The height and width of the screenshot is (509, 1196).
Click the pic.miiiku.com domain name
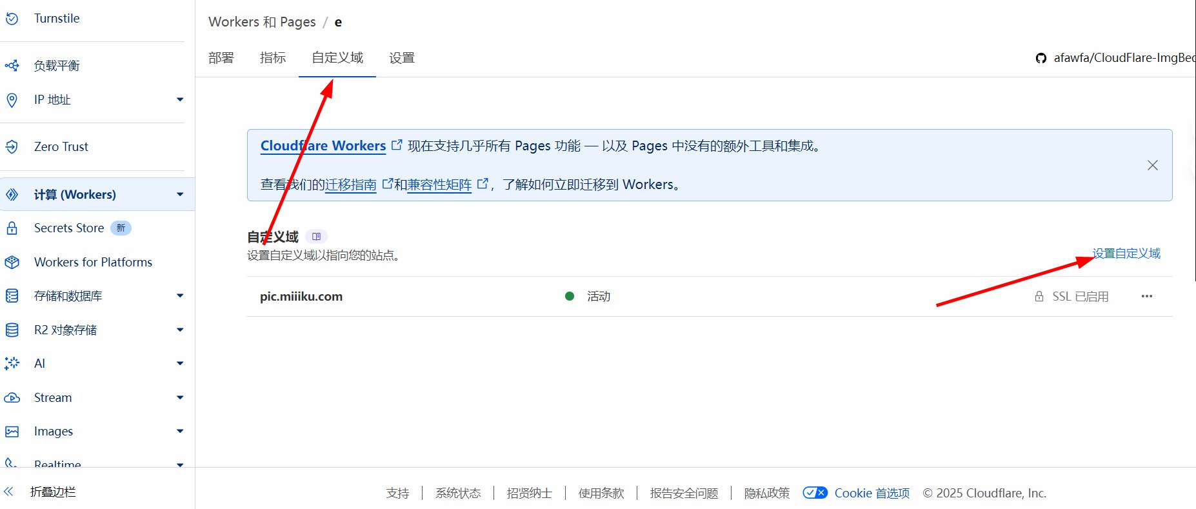[x=301, y=296]
